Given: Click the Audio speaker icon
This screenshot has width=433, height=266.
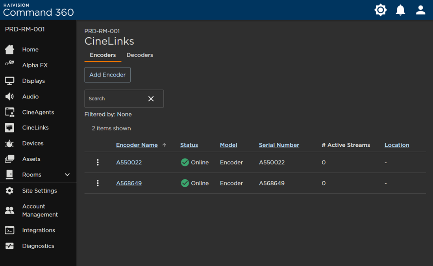Looking at the screenshot, I should click(9, 97).
